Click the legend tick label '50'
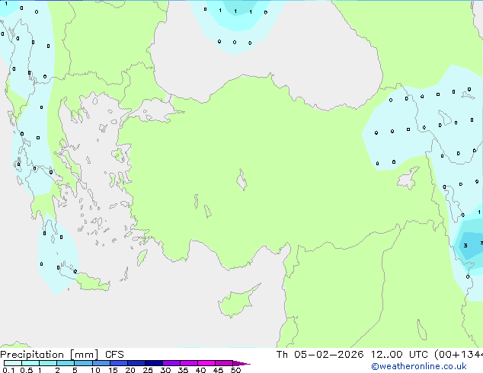 click(235, 370)
